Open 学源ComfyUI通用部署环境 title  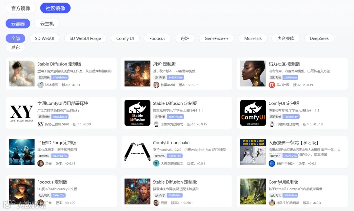pos(63,103)
